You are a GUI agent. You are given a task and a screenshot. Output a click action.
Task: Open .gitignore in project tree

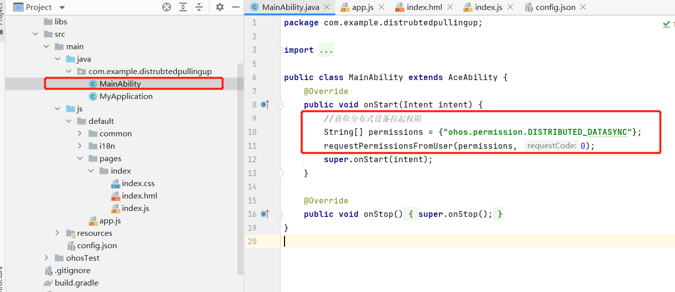coord(73,271)
